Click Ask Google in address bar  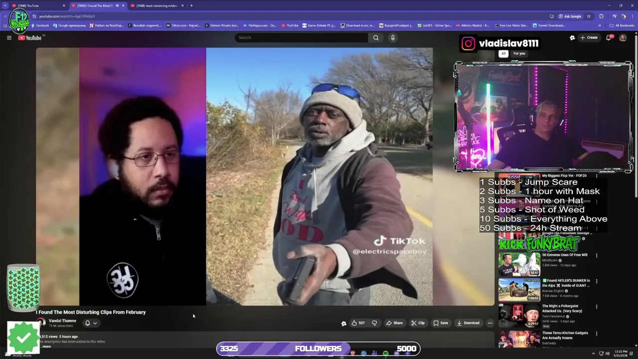tap(570, 16)
